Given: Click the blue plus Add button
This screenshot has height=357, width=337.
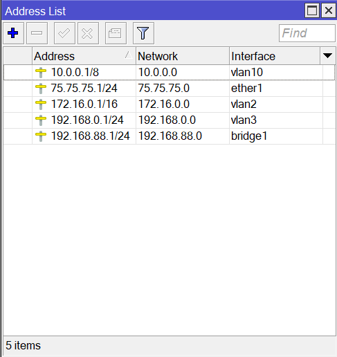Looking at the screenshot, I should pos(13,33).
